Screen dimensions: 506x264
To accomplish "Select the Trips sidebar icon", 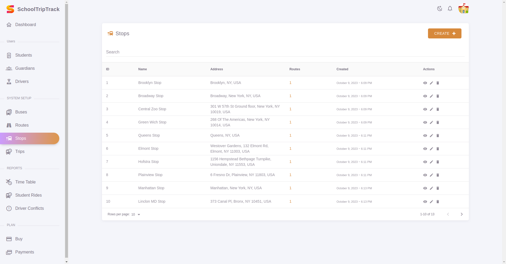I will tap(9, 152).
